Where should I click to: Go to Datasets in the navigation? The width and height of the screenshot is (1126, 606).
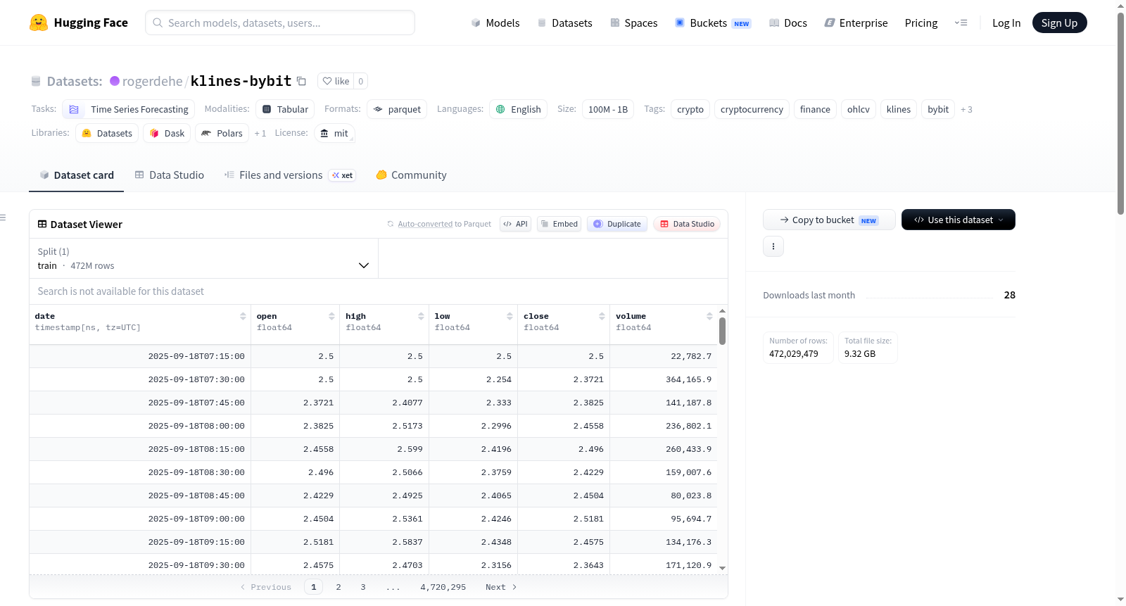pyautogui.click(x=565, y=23)
